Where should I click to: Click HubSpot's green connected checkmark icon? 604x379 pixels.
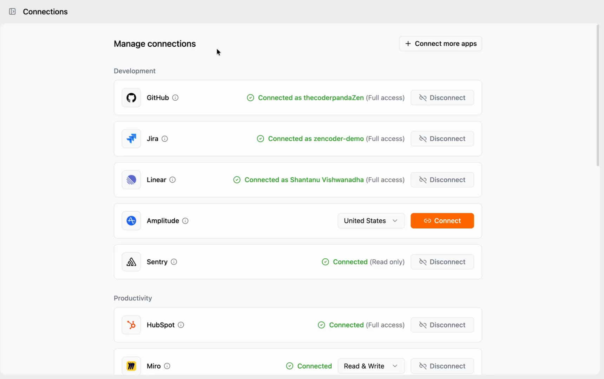(x=321, y=325)
